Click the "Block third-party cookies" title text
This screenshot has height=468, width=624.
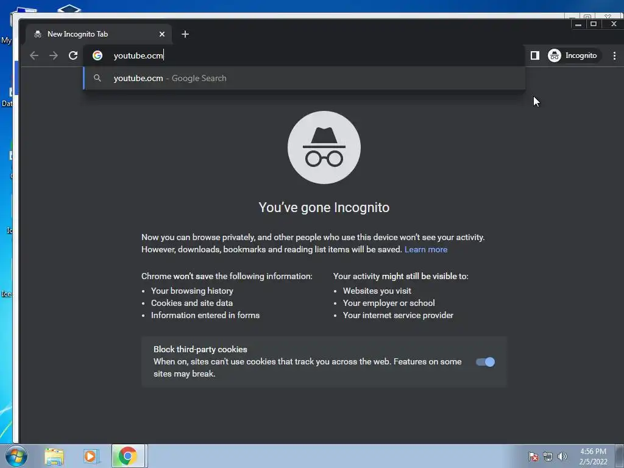click(200, 349)
